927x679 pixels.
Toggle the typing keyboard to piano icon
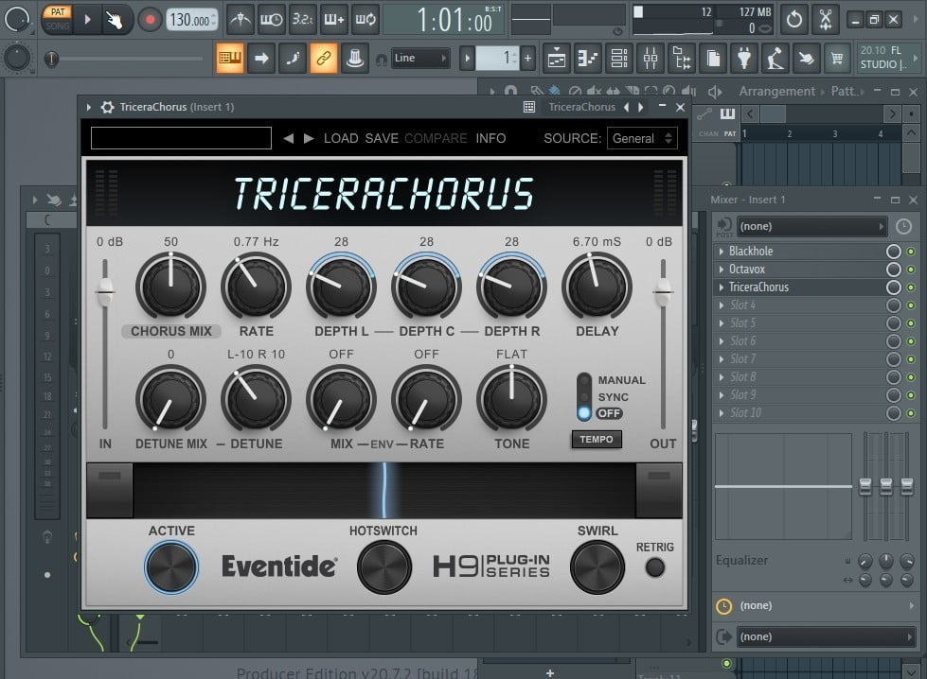(229, 58)
